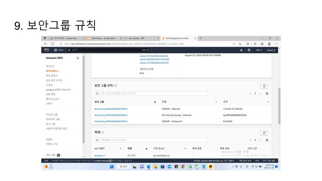Click the AWS logo home icon
The height and width of the screenshot is (181, 322).
click(47, 50)
